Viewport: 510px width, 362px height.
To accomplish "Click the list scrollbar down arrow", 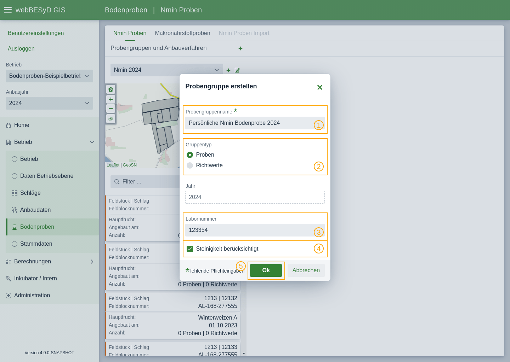I will (244, 354).
